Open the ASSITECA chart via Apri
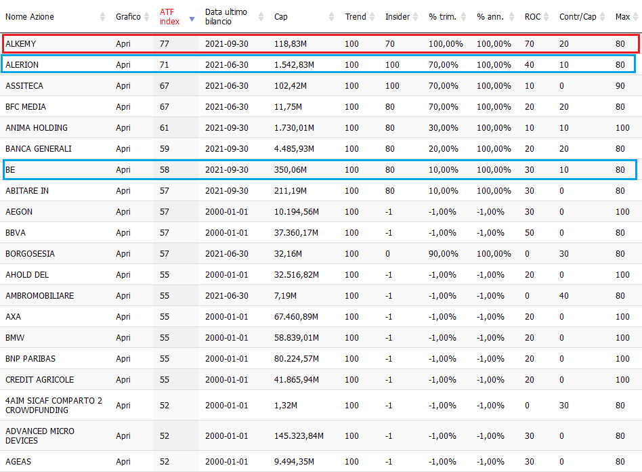 coord(123,85)
